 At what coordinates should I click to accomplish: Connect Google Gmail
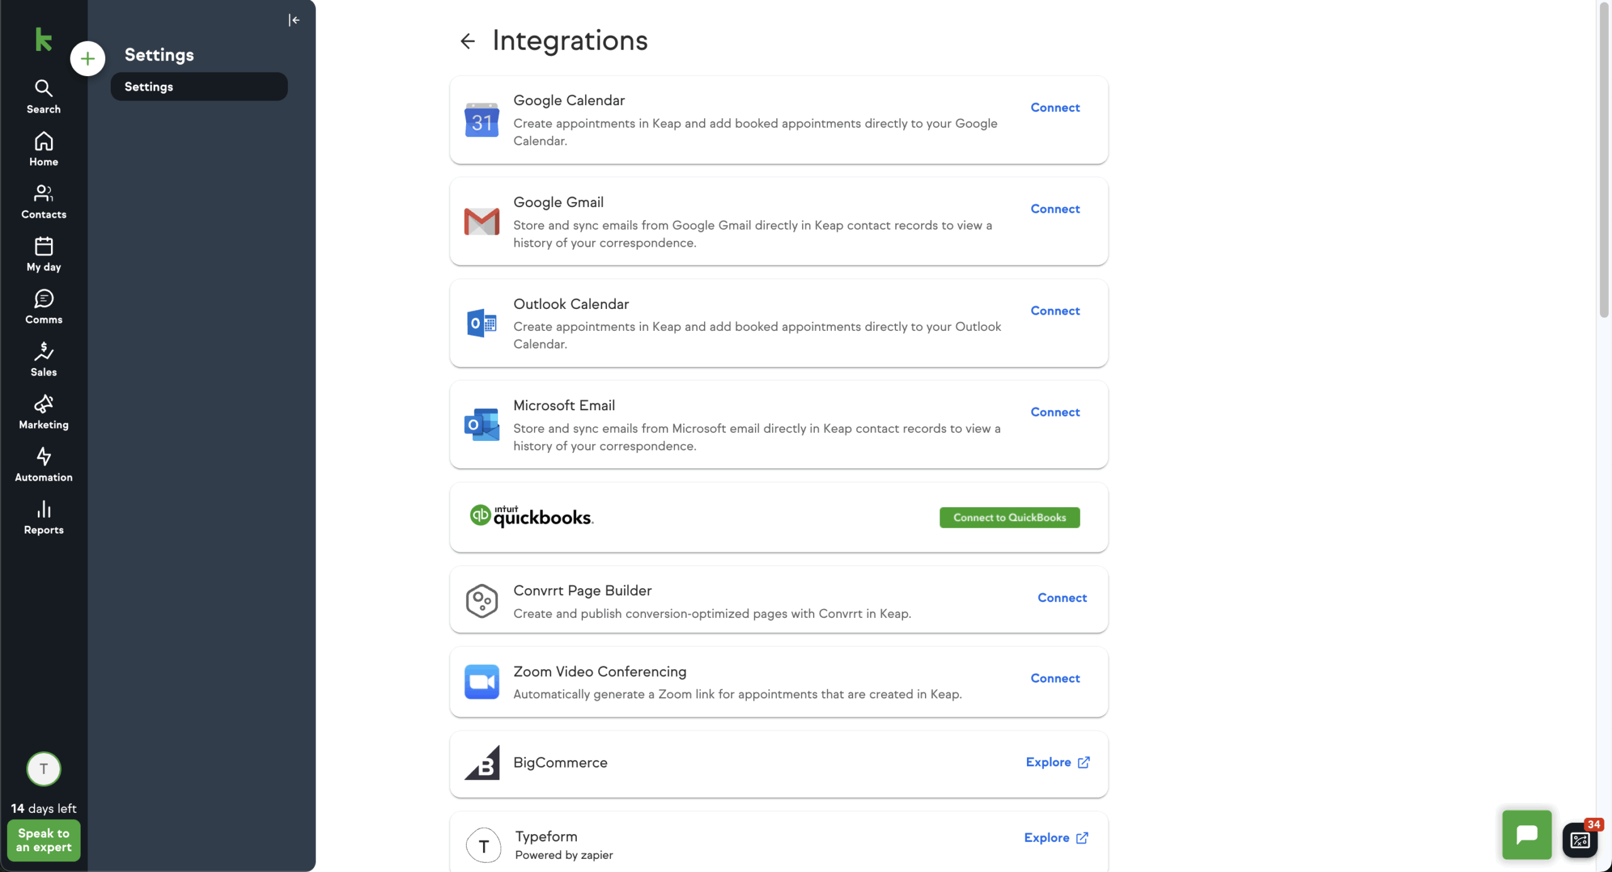click(1055, 209)
